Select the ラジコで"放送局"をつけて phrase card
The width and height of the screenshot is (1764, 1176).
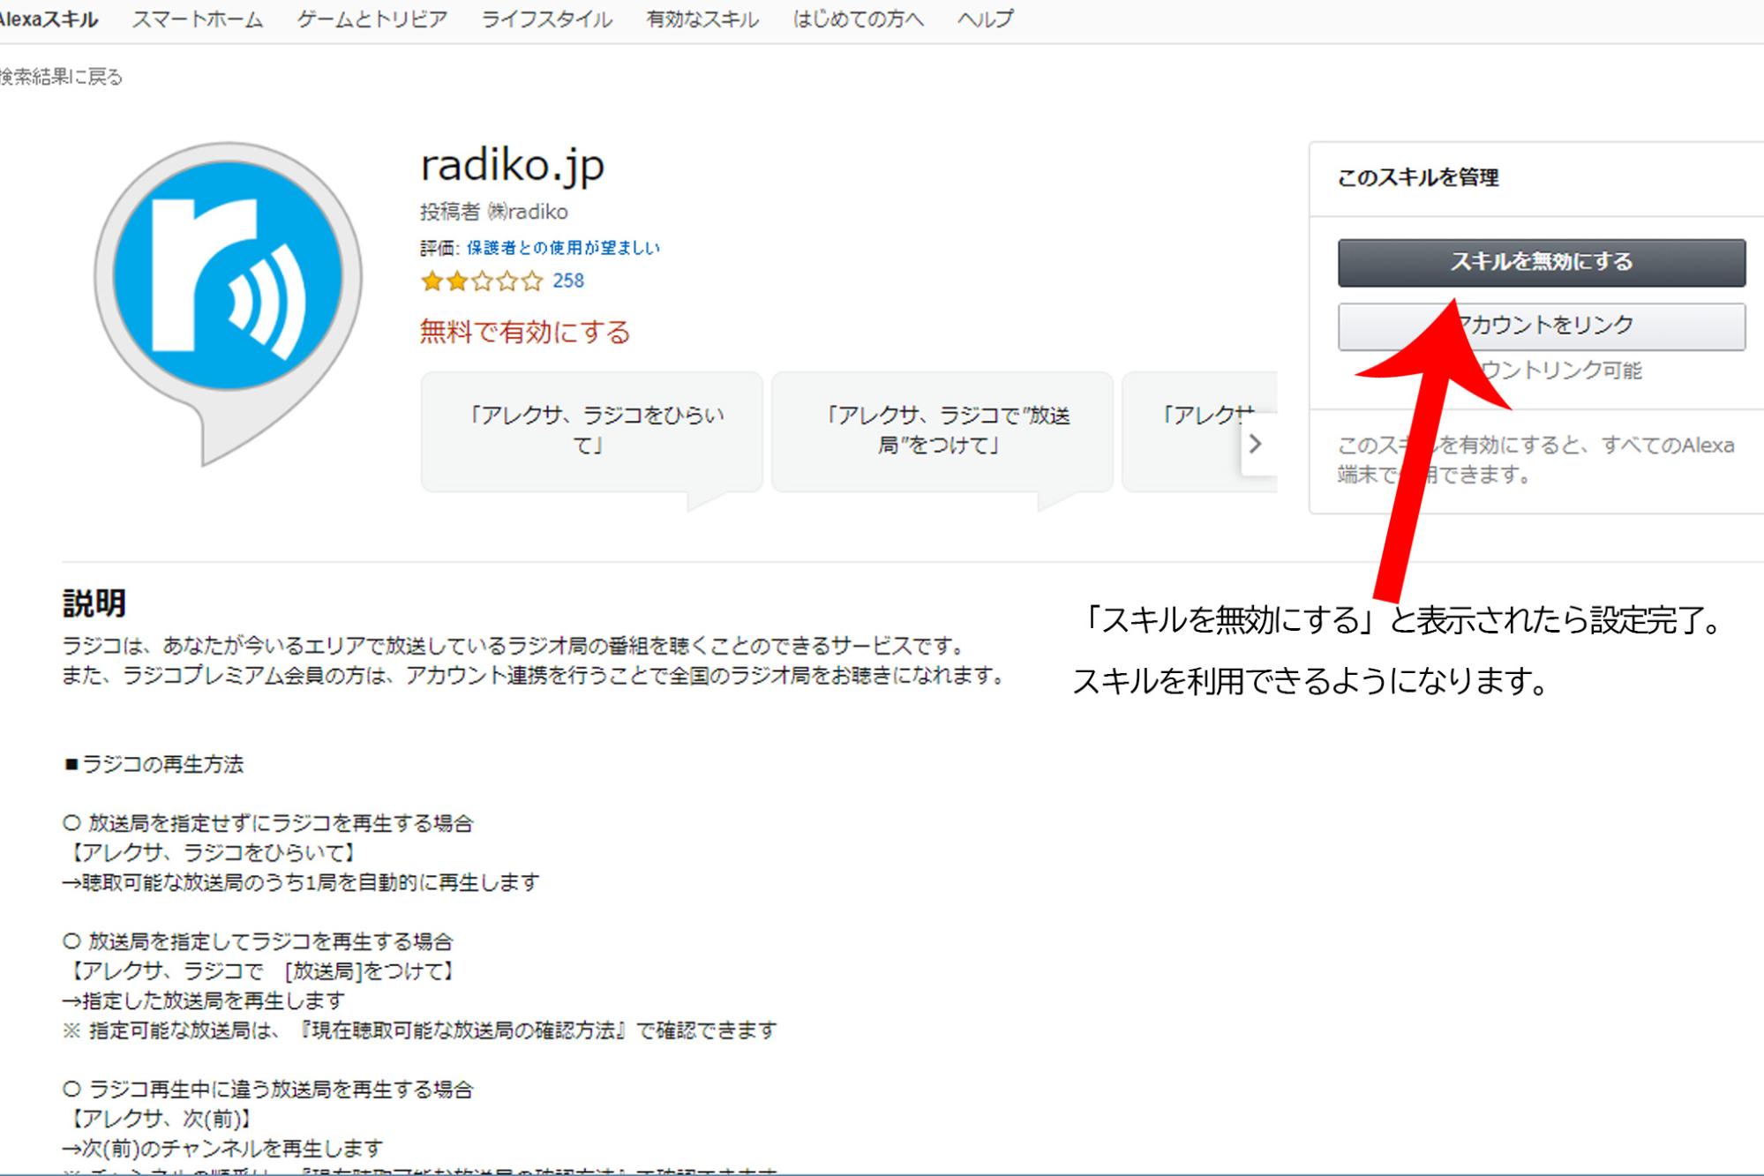click(x=942, y=432)
